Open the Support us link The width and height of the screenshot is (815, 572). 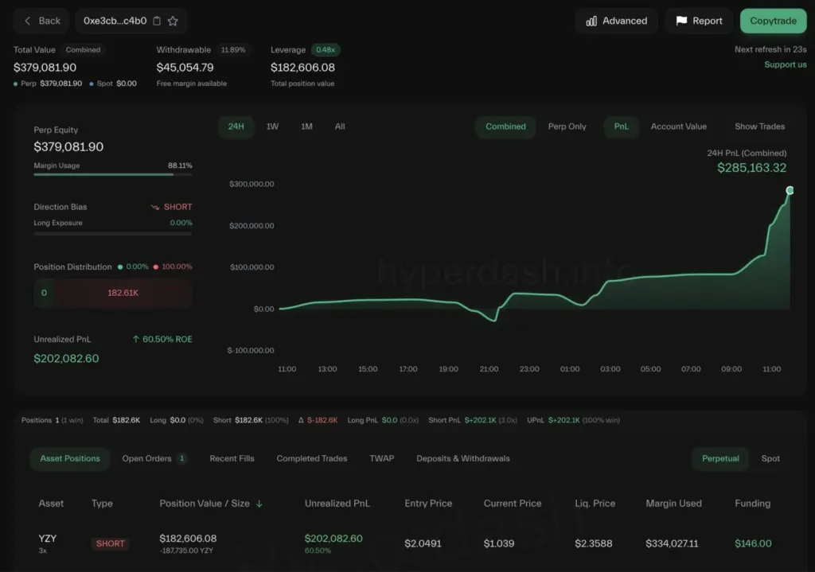pos(786,64)
